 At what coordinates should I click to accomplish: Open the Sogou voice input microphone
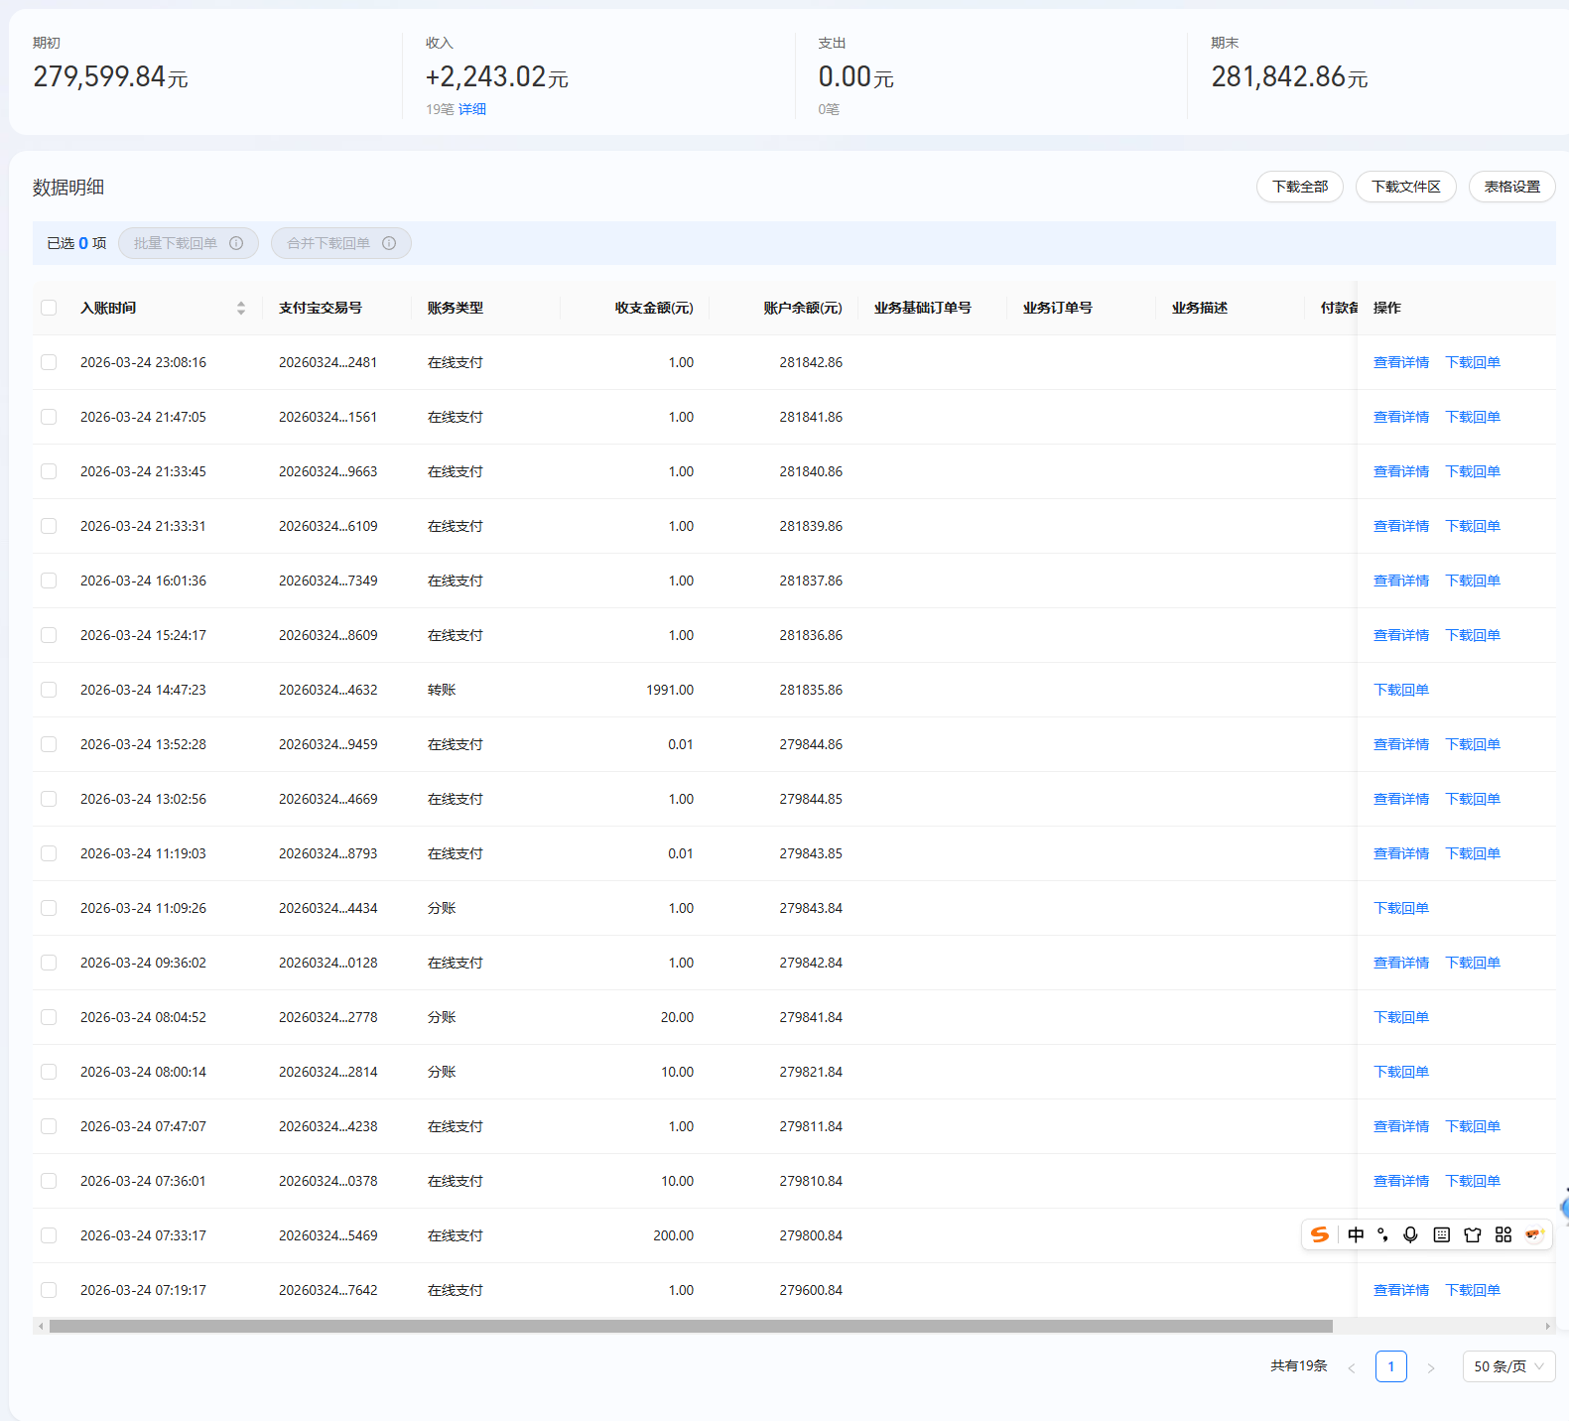pyautogui.click(x=1410, y=1234)
